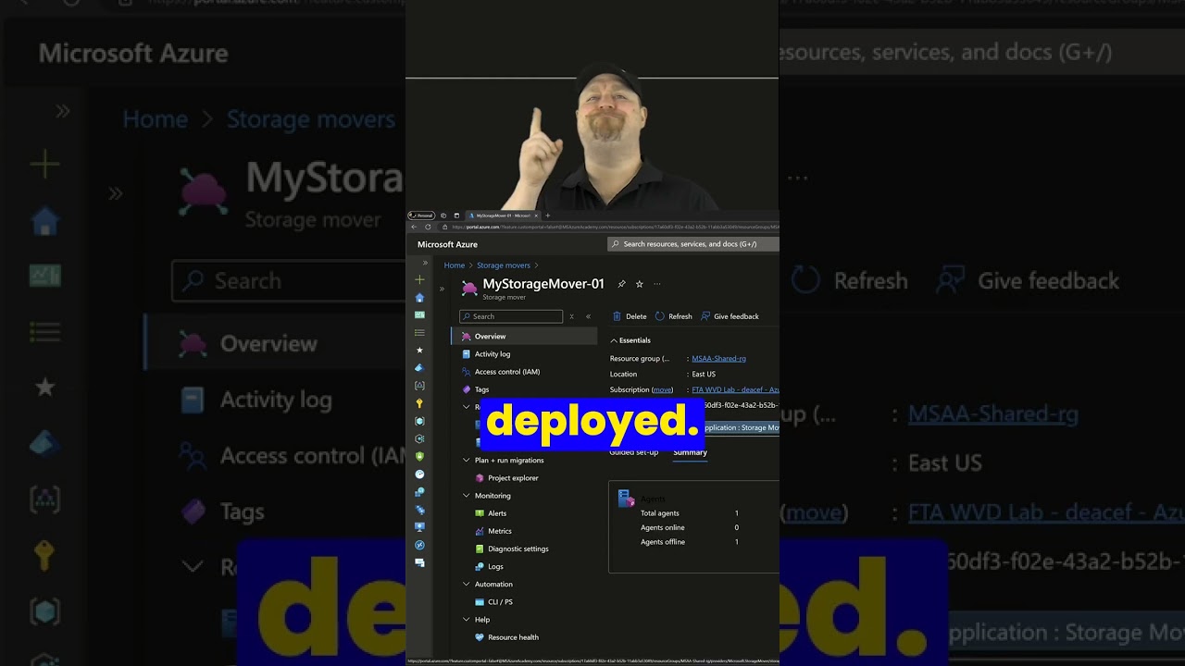This screenshot has height=666, width=1185.
Task: Click the Logs icon in the menu
Action: tap(480, 566)
